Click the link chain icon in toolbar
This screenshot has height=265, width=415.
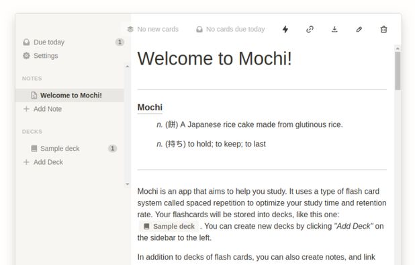(x=310, y=29)
